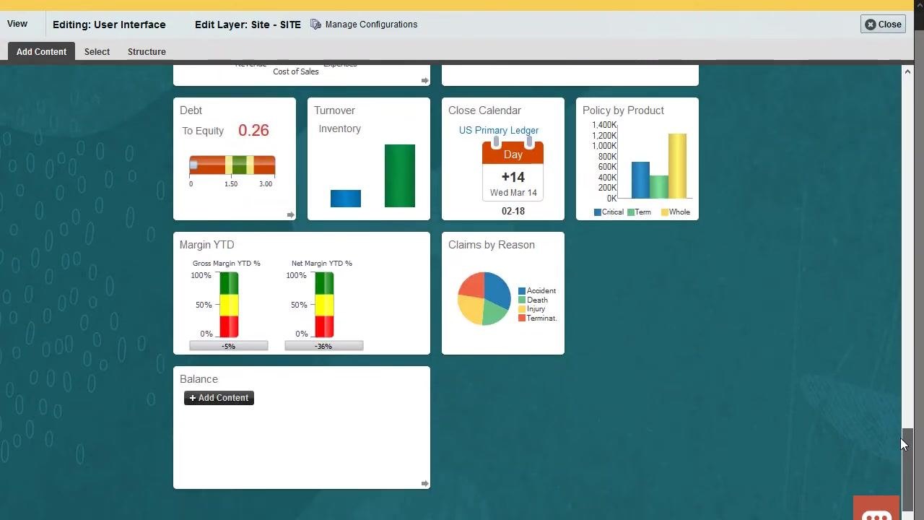Open the Structure tab

coord(147,52)
